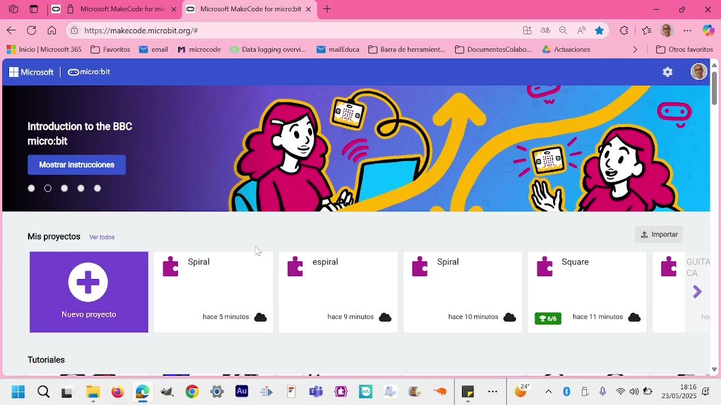Select the fourth carousel dot

click(81, 188)
